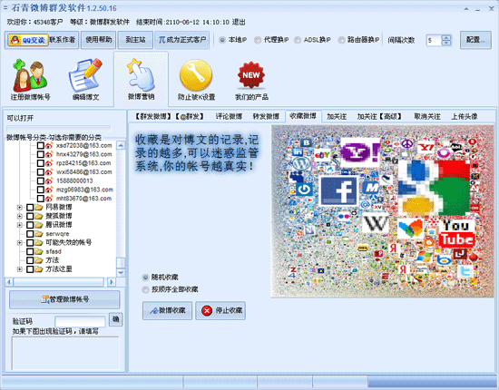
Task: Switch to the 取消关注 tab
Action: click(427, 116)
